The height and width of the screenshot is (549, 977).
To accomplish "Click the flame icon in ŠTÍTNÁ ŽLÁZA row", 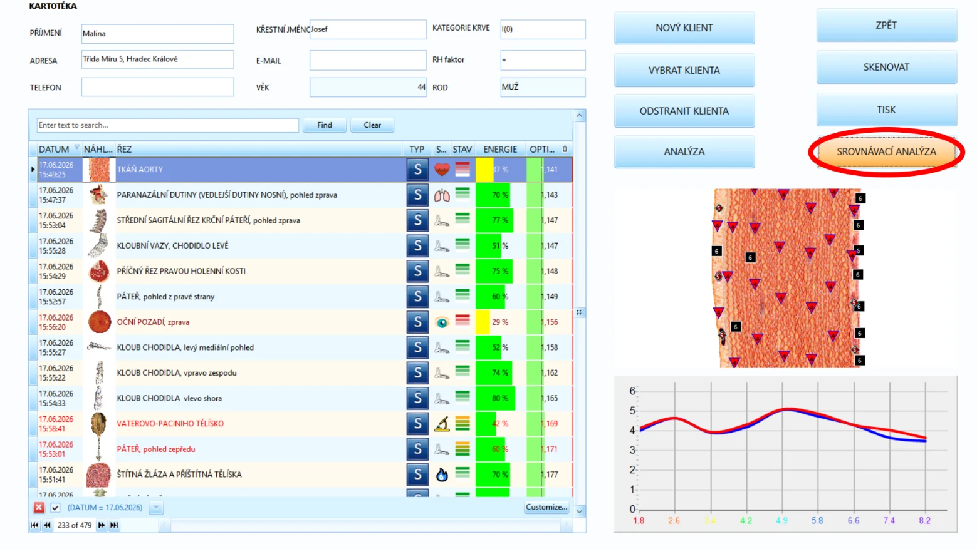I will (442, 475).
